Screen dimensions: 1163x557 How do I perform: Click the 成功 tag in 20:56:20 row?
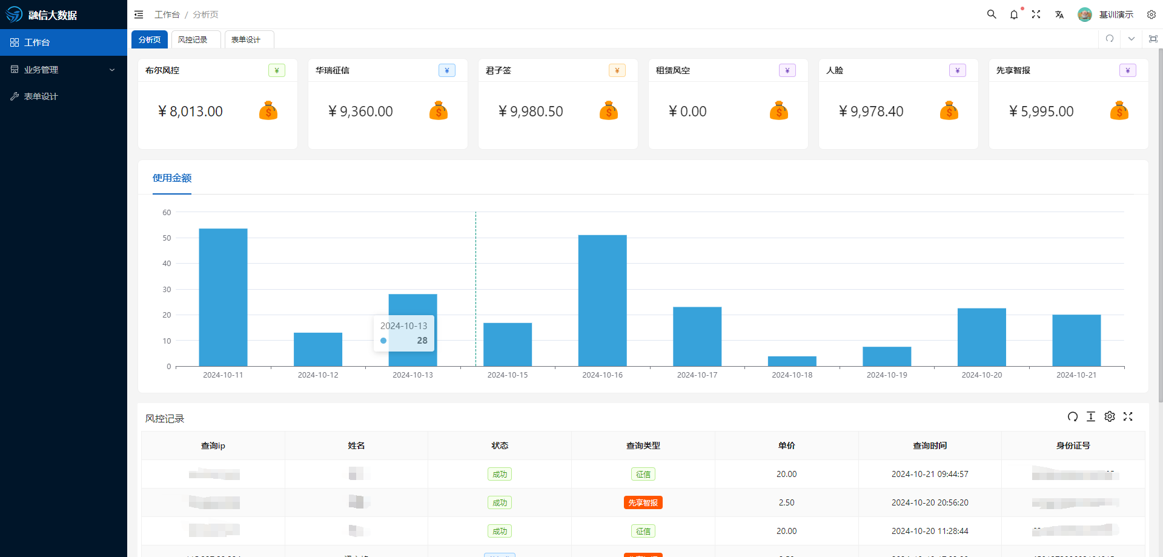click(x=500, y=502)
